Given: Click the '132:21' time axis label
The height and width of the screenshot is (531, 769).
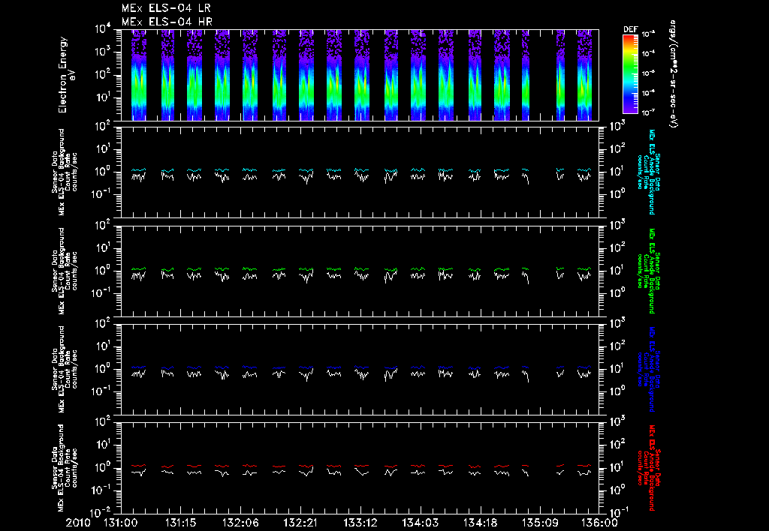Looking at the screenshot, I should 300,523.
